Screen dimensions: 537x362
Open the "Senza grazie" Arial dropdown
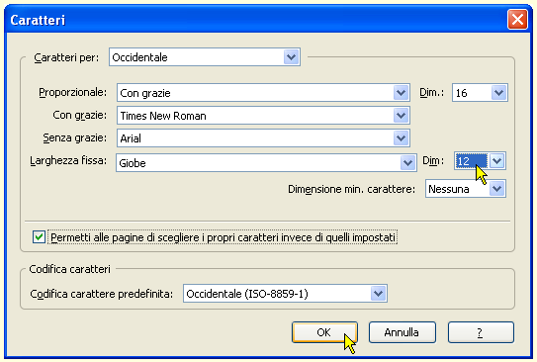click(263, 138)
